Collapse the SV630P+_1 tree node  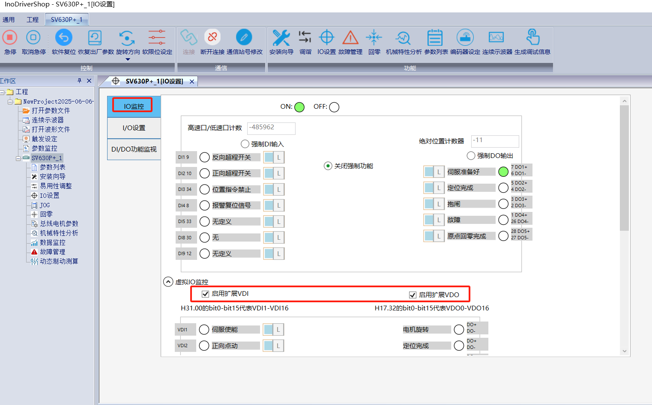coord(18,158)
